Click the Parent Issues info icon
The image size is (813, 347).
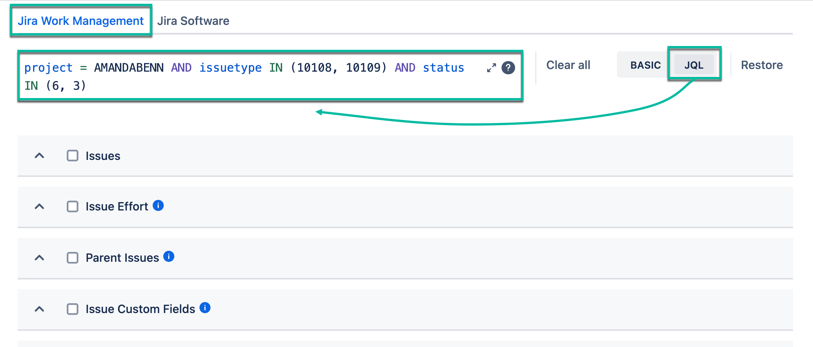[x=170, y=257]
